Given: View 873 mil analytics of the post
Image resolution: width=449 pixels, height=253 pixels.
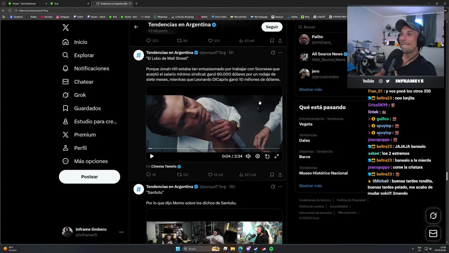Looking at the screenshot, I should point(247,175).
